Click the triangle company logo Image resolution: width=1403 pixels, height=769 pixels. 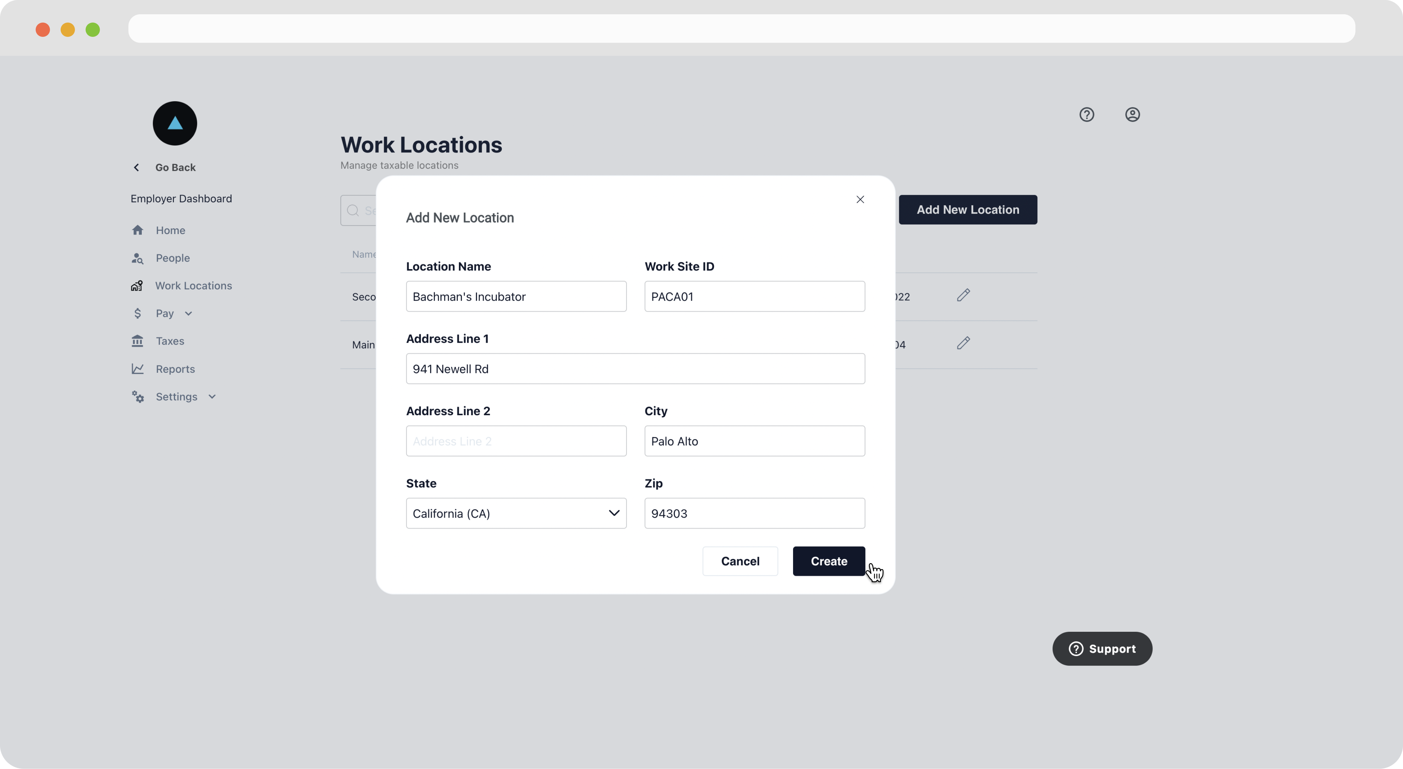point(175,123)
